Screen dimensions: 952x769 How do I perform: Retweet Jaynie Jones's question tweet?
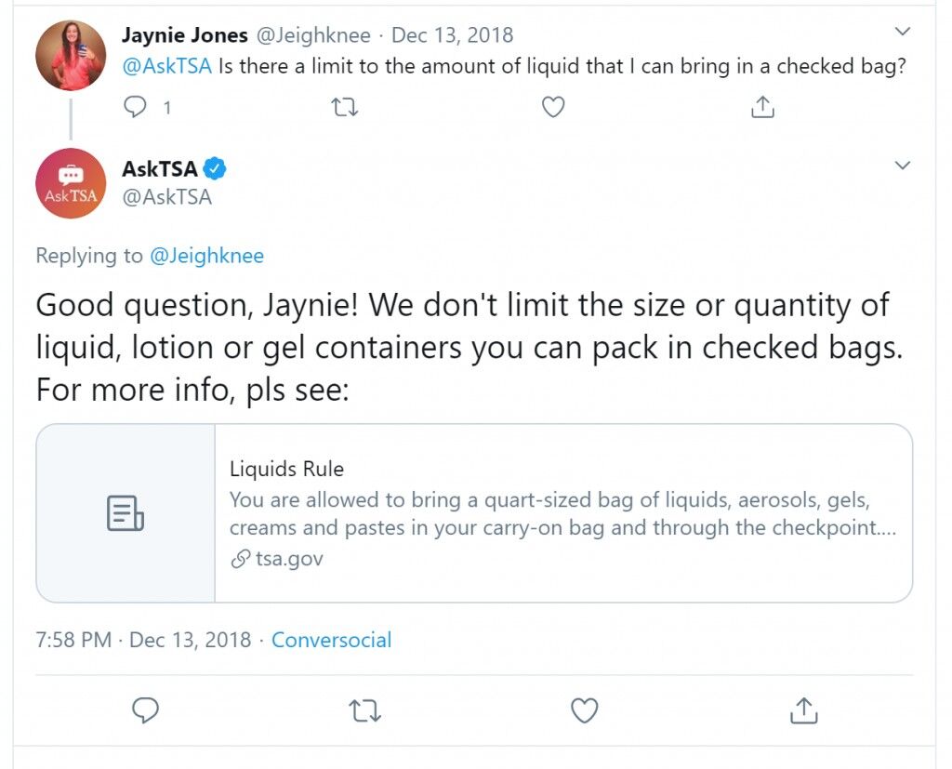[x=344, y=108]
